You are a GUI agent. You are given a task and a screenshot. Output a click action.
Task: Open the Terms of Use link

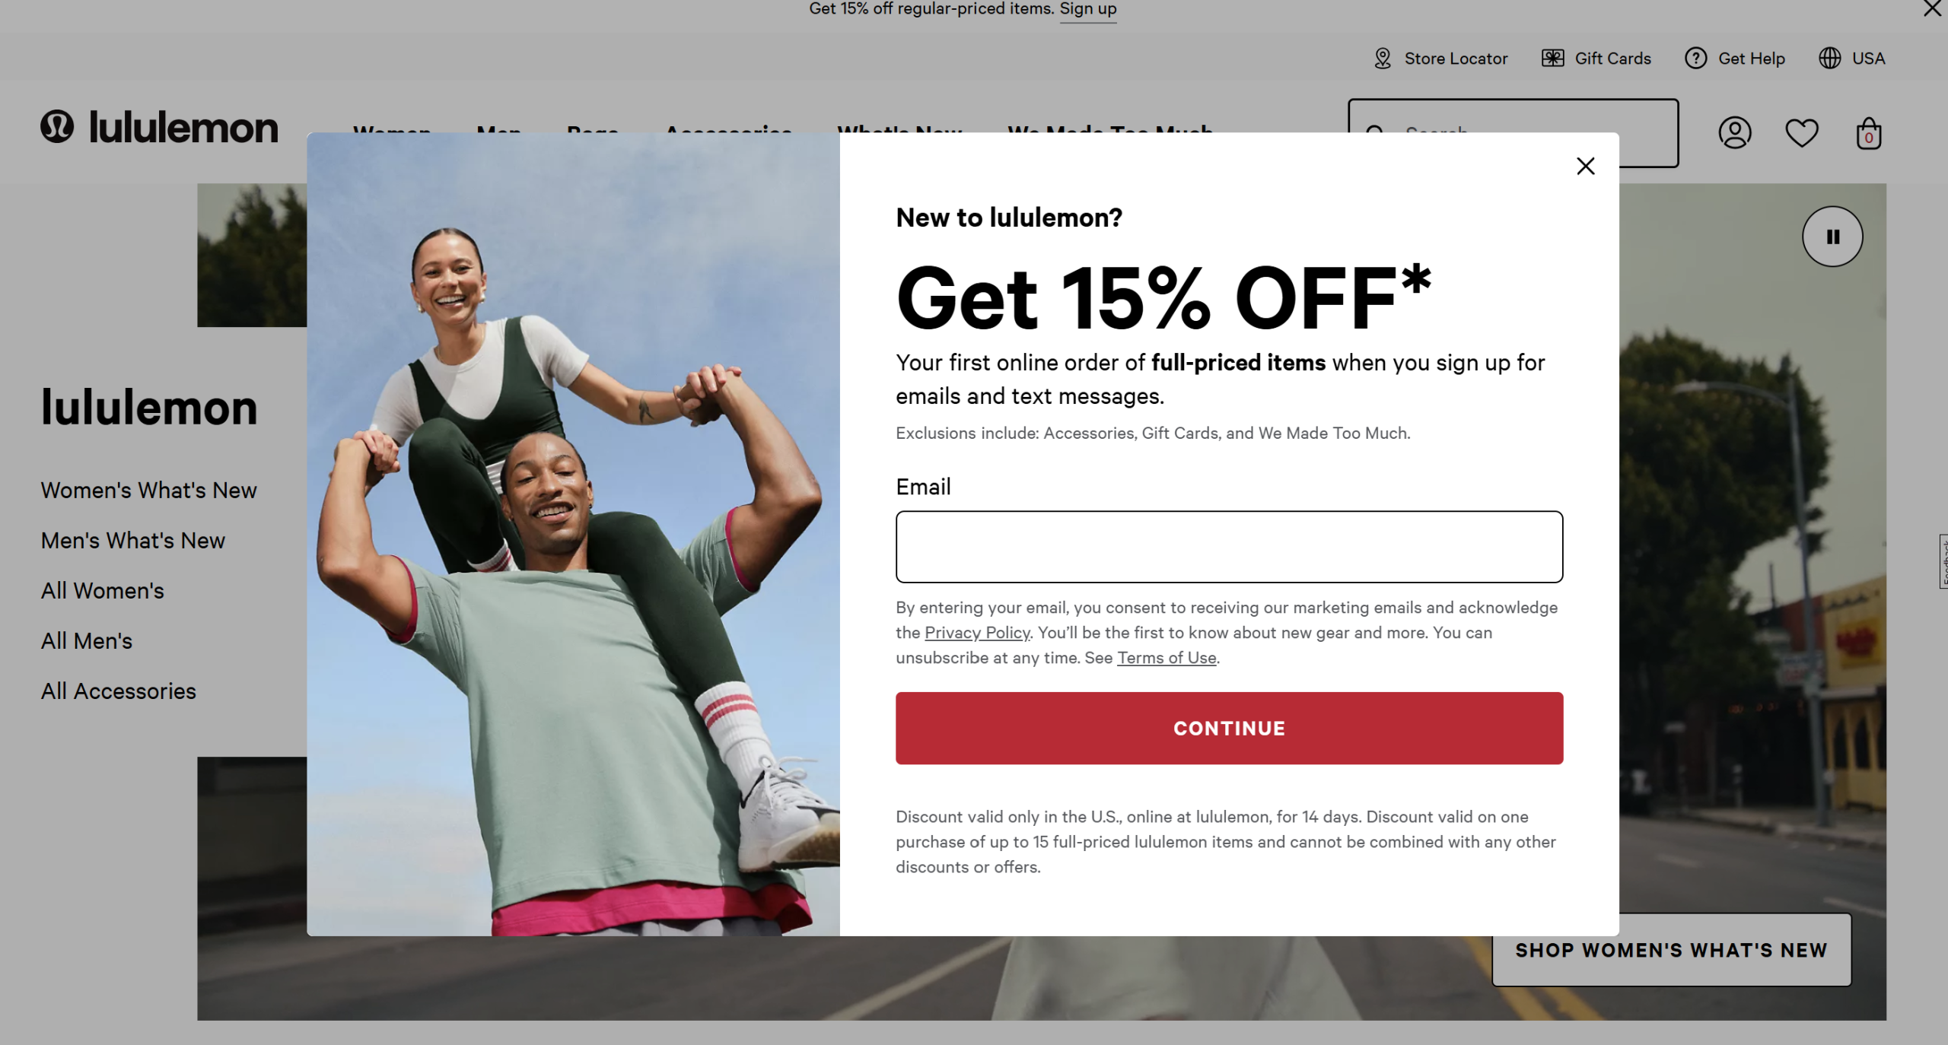click(x=1167, y=658)
